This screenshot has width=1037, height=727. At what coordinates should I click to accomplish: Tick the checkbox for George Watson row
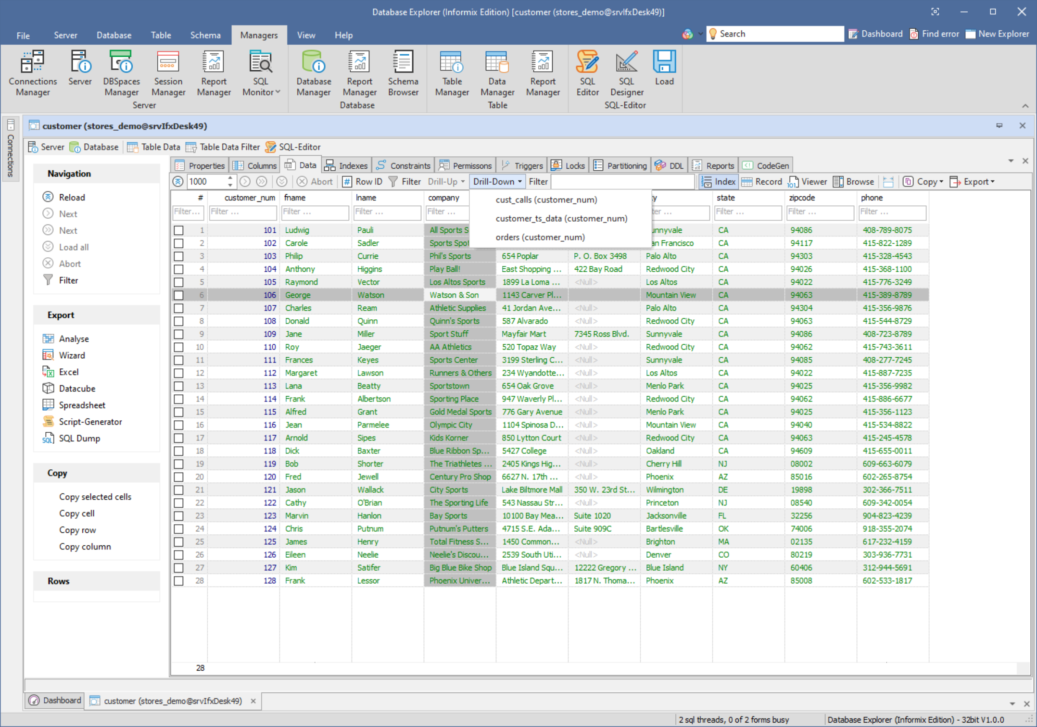pyautogui.click(x=179, y=295)
